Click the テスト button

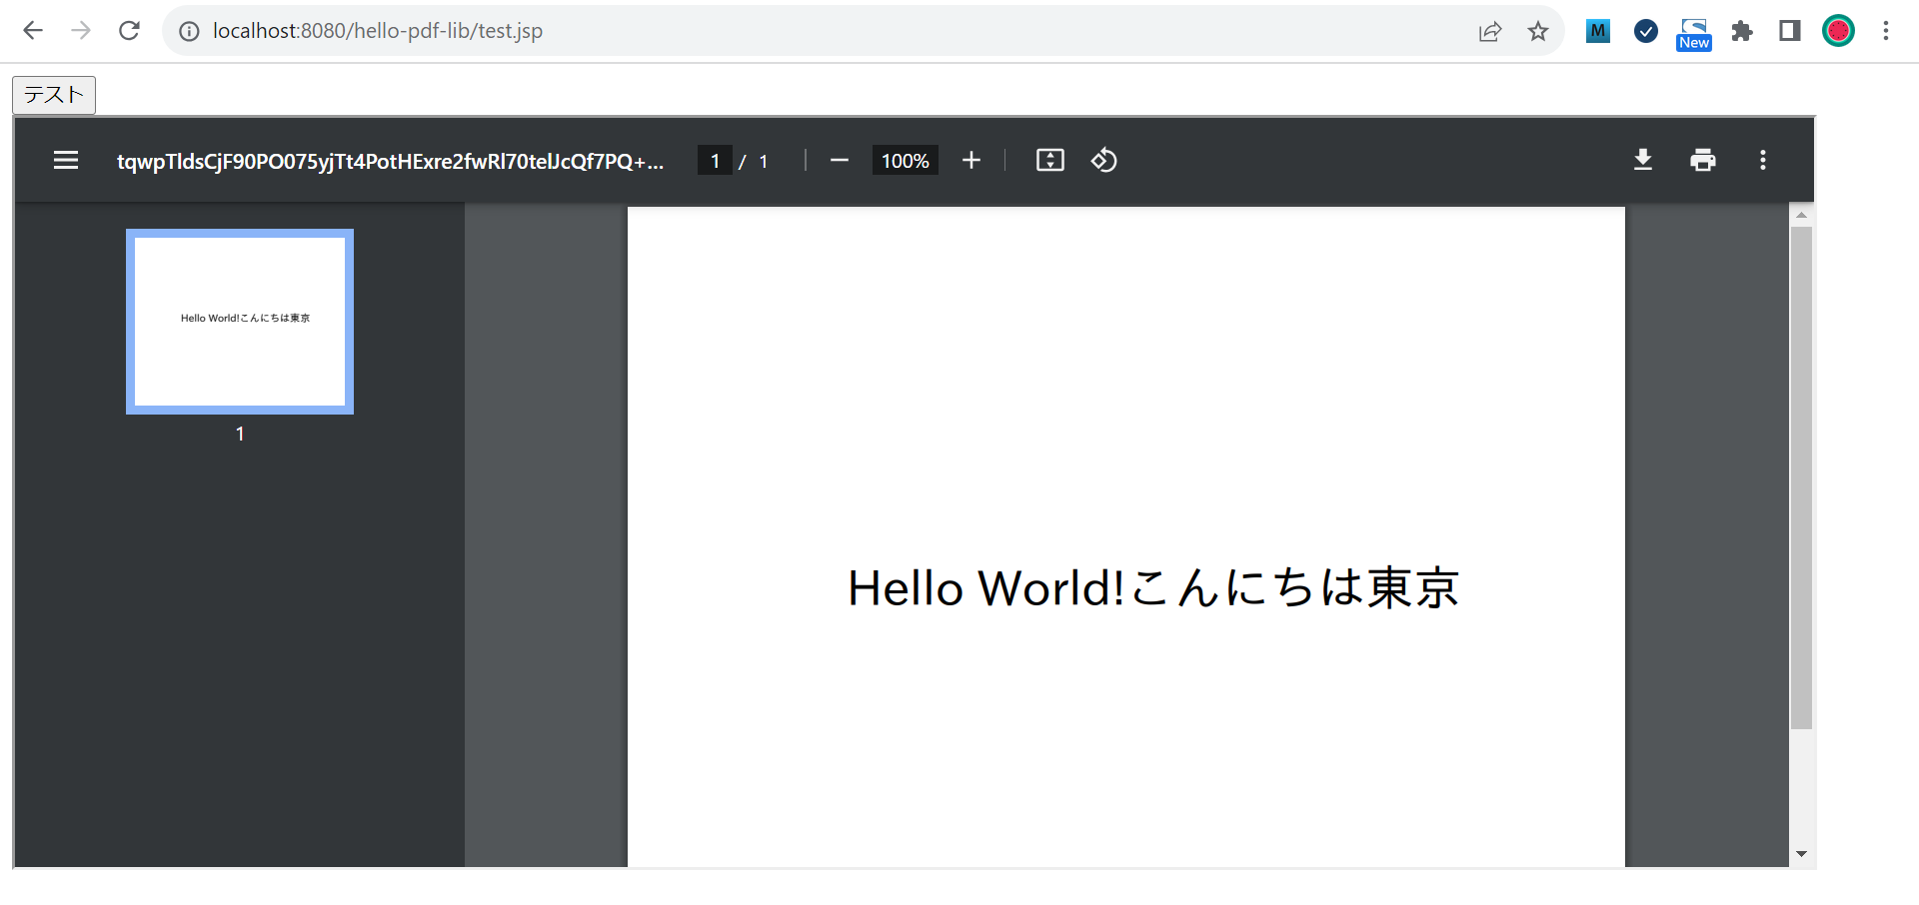point(54,95)
